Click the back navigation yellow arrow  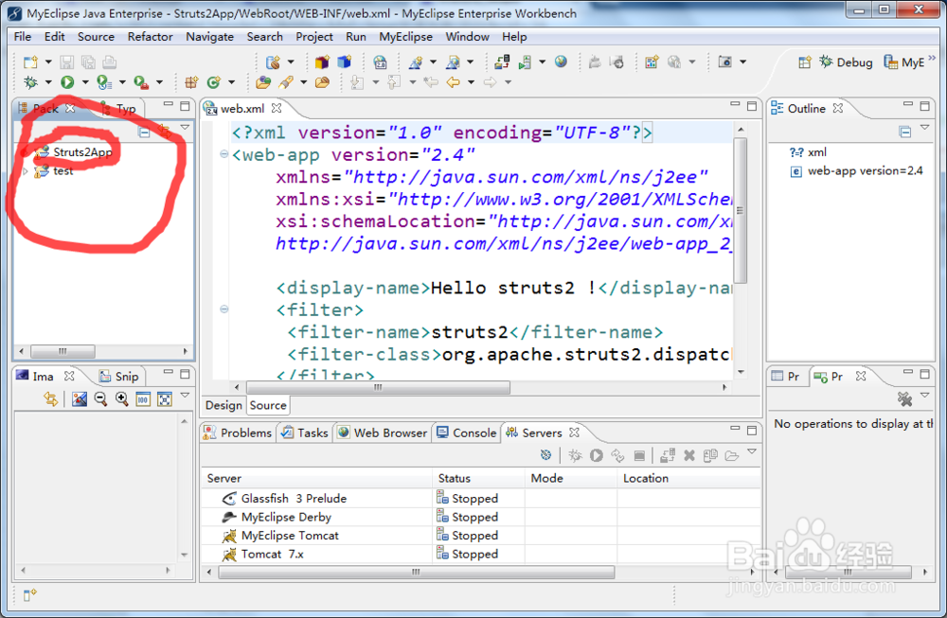(x=453, y=82)
